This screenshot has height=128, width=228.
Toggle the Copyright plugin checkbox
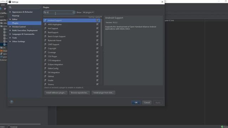tap(97, 48)
